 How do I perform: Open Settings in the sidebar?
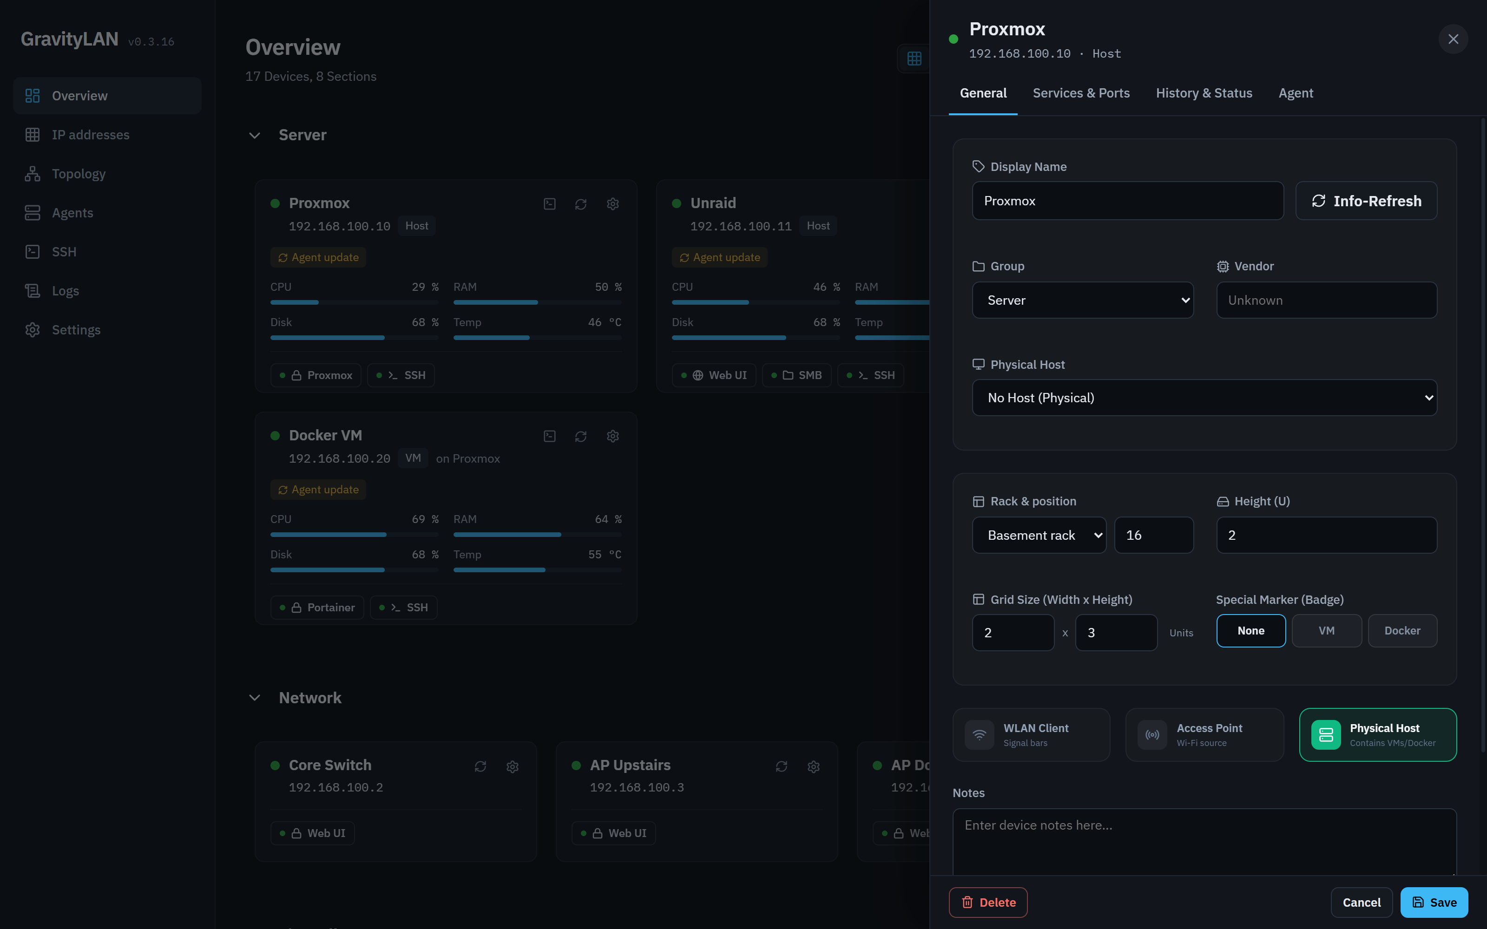(x=107, y=330)
